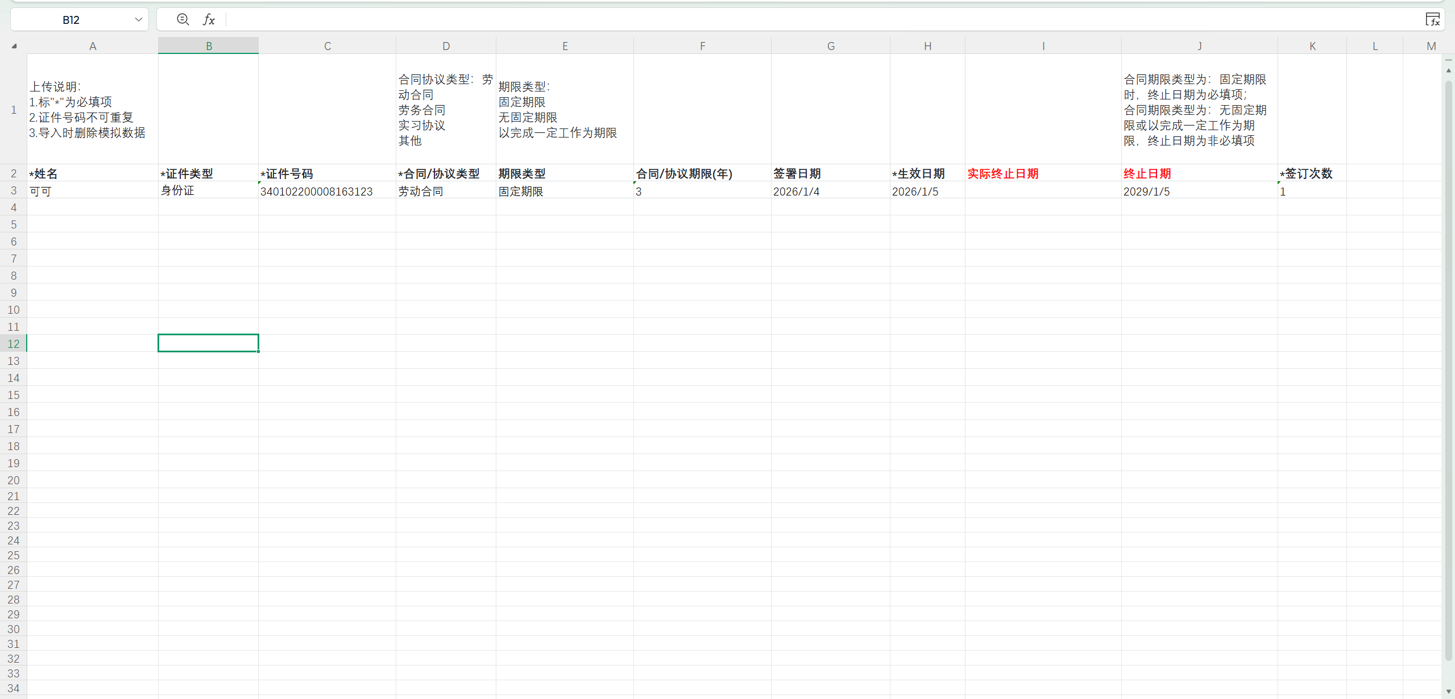This screenshot has width=1455, height=699.
Task: Click the magnifier icon in formula bar
Action: [x=183, y=20]
